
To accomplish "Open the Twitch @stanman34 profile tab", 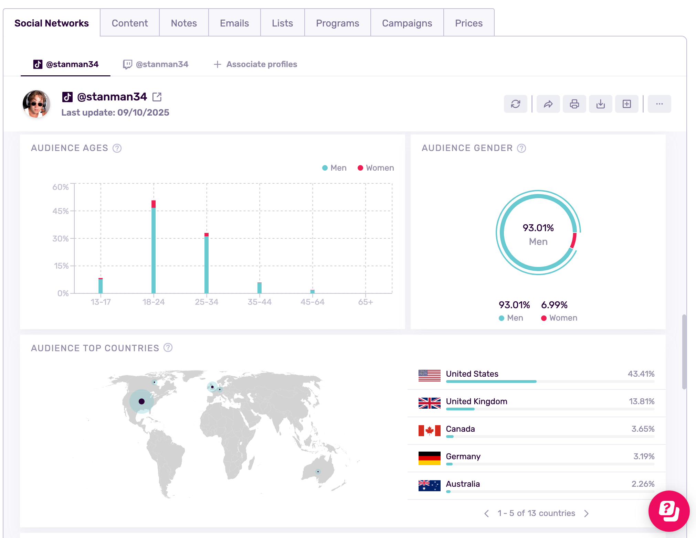I will 156,64.
